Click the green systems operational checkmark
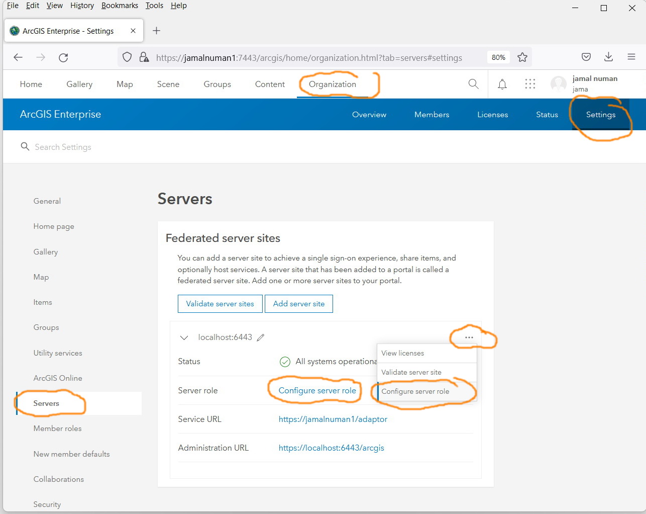The image size is (646, 514). click(x=285, y=362)
